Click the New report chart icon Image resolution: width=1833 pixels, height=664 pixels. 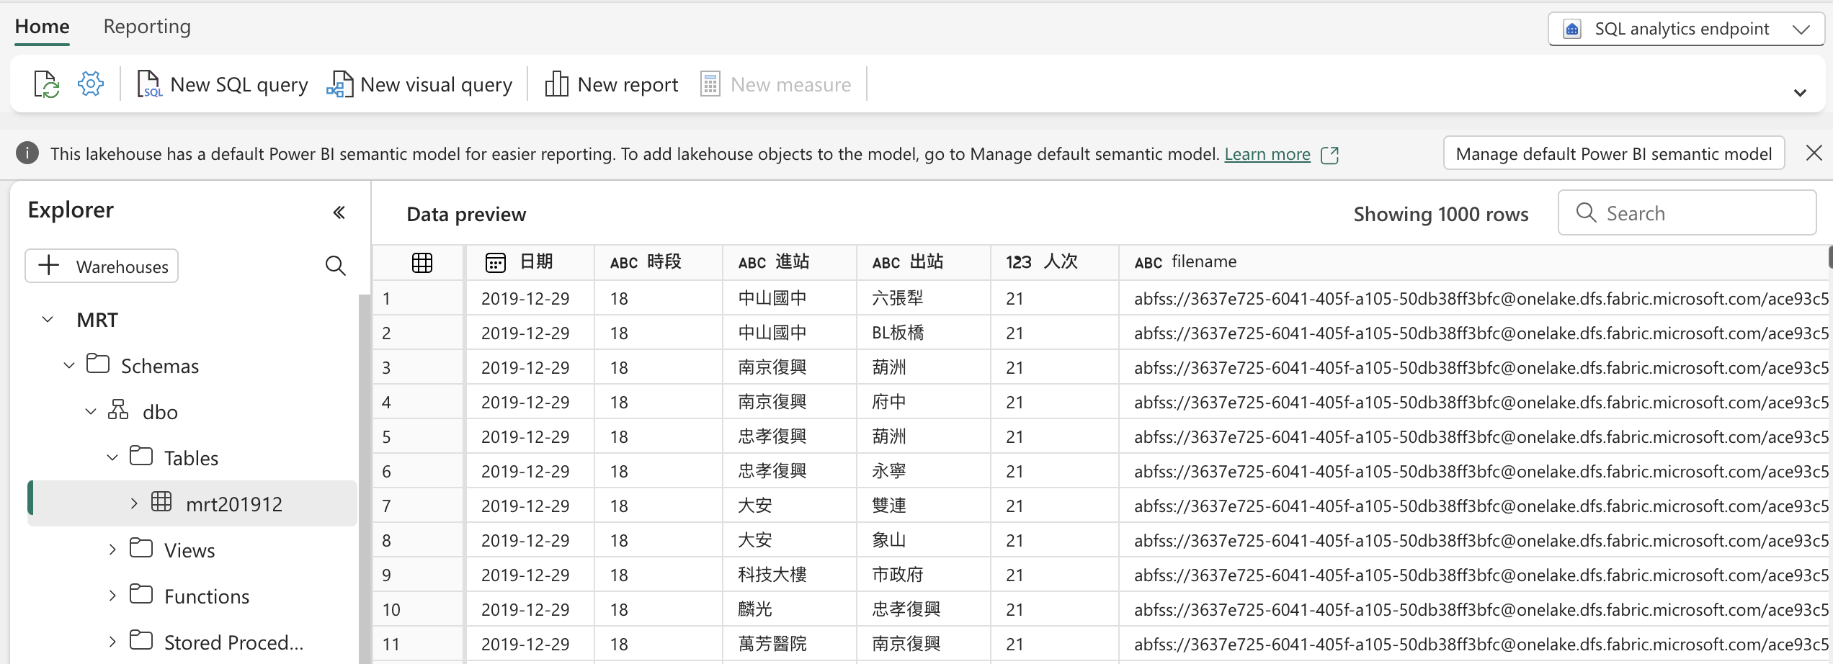click(556, 84)
